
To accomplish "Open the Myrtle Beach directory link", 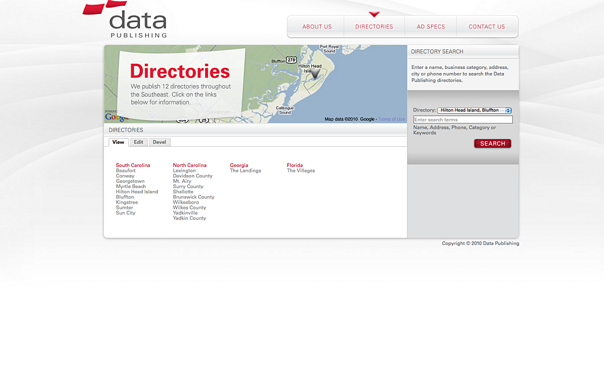I will 131,187.
